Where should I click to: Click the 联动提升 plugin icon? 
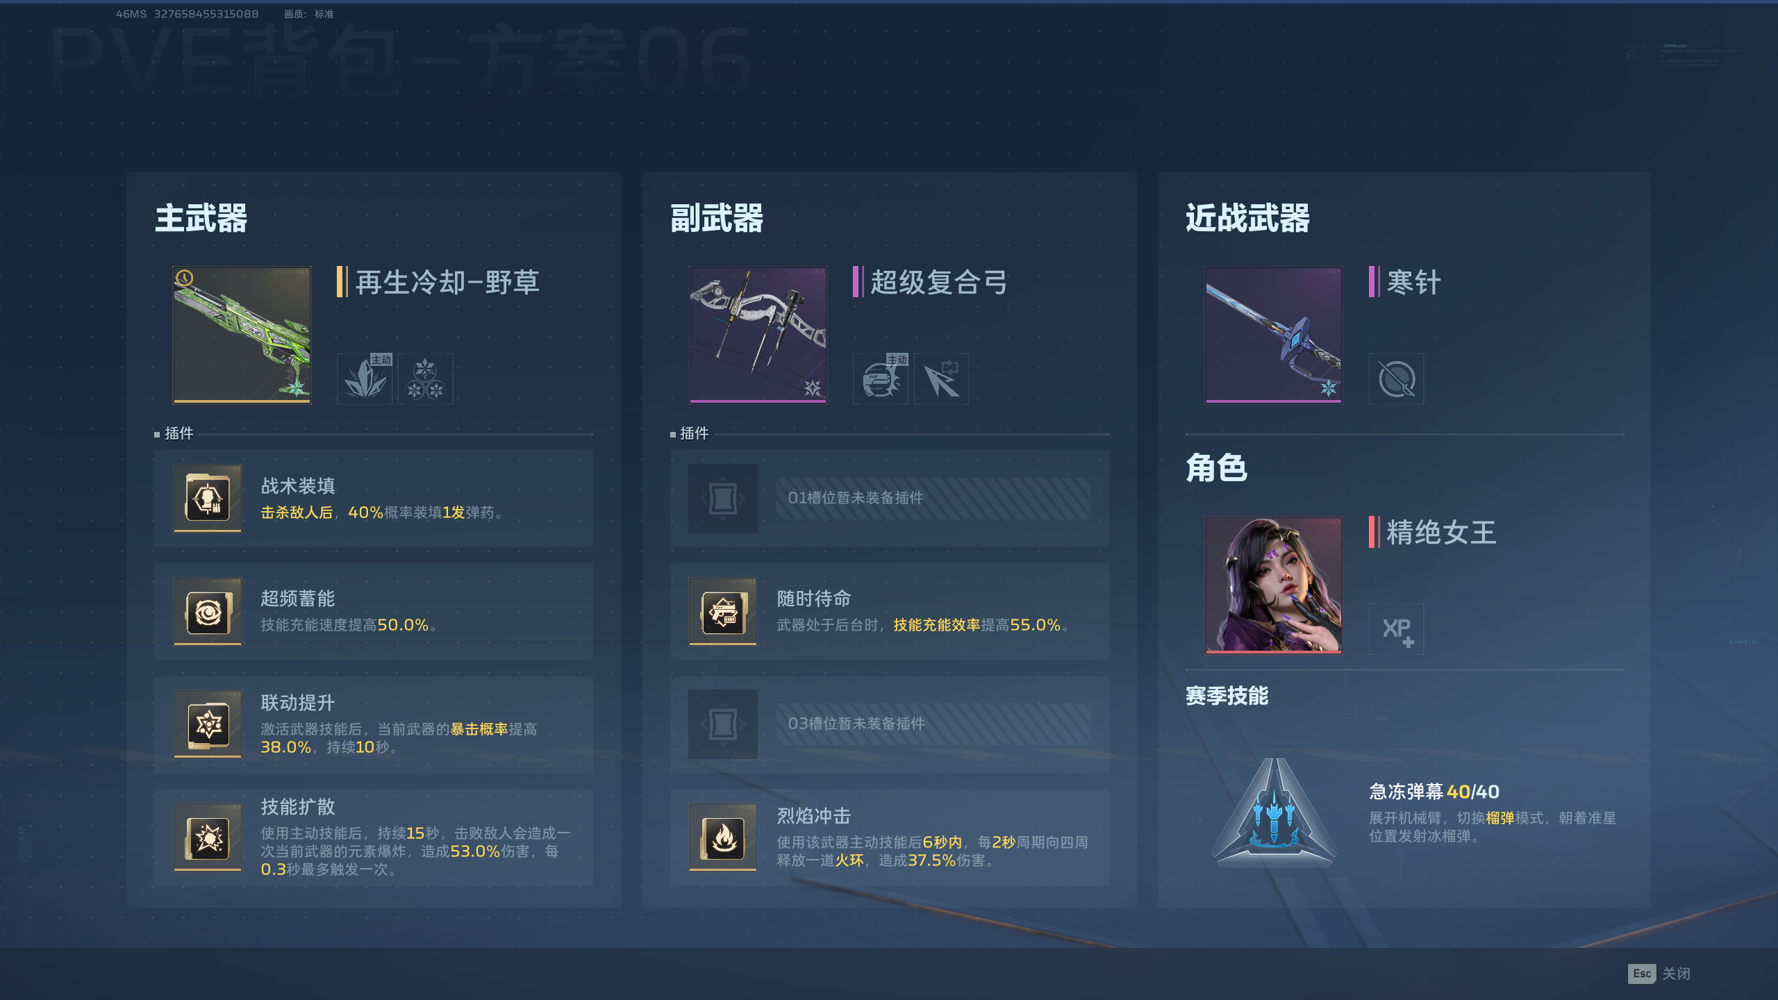(x=208, y=724)
